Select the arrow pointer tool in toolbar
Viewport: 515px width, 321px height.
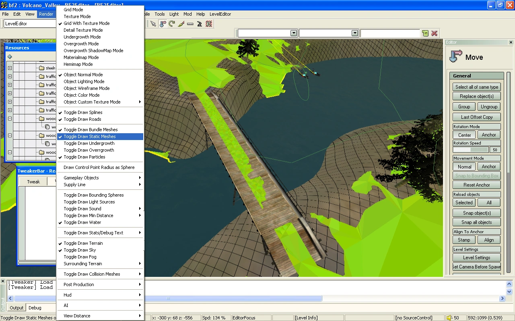click(x=153, y=24)
